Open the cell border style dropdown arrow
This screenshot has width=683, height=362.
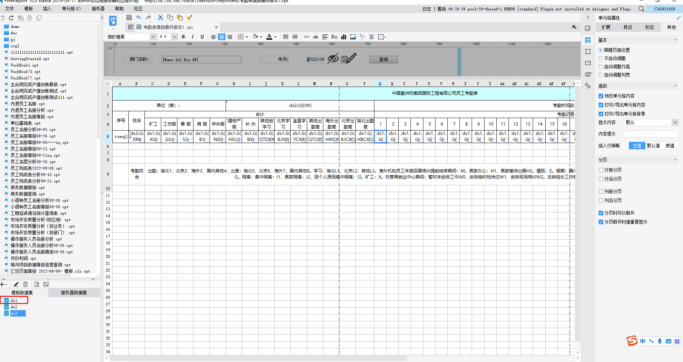tap(247, 37)
